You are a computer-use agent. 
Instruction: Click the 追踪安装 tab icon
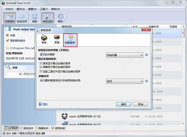pyautogui.click(x=53, y=128)
